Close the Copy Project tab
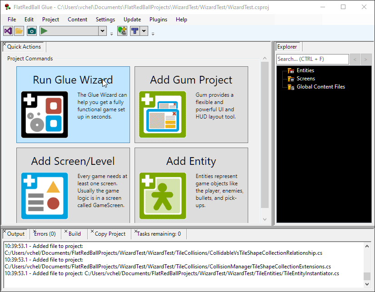 tap(92, 231)
